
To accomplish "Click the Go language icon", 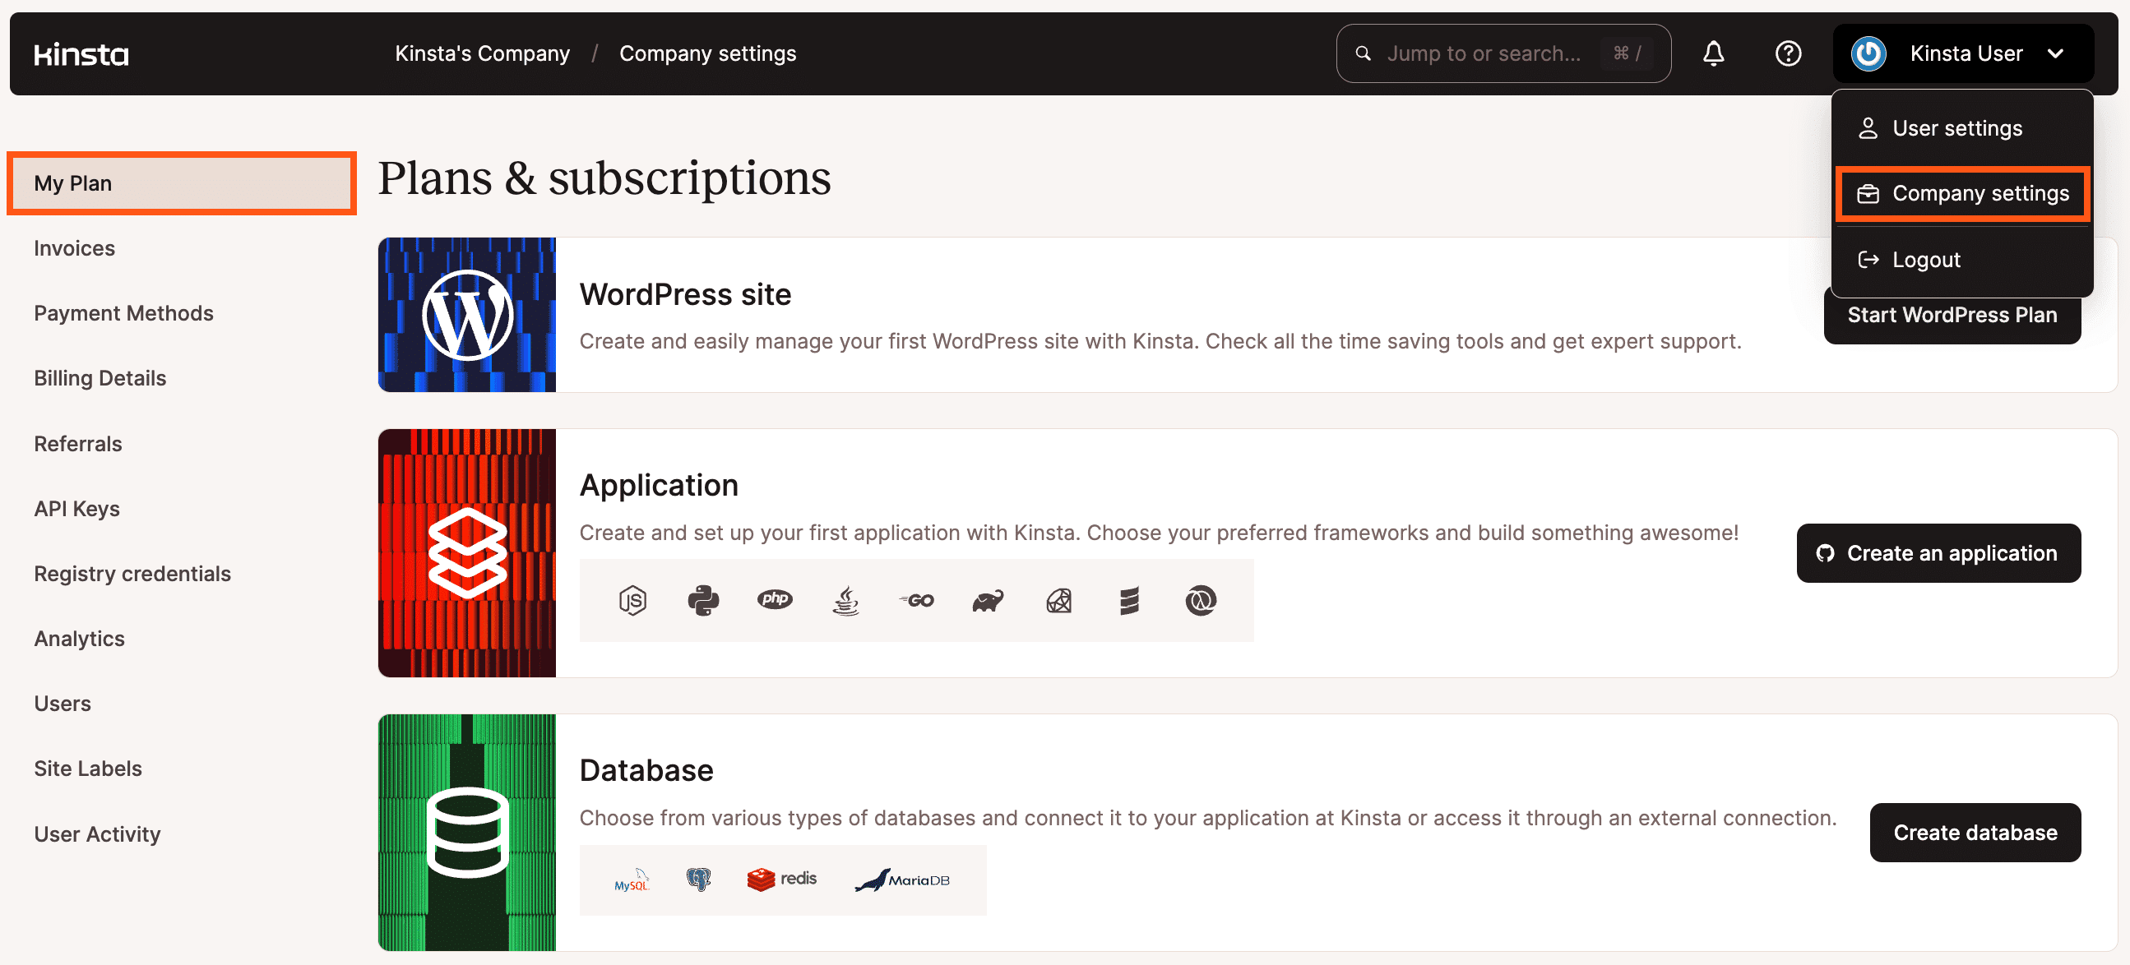I will [x=917, y=601].
